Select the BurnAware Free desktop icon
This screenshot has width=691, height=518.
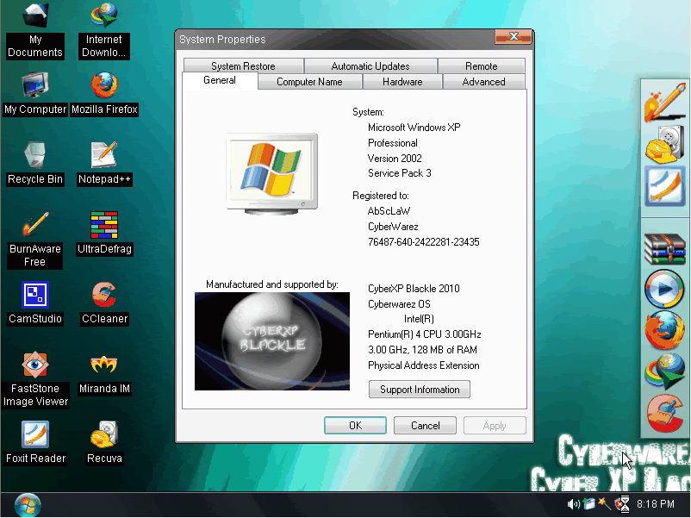coord(35,240)
